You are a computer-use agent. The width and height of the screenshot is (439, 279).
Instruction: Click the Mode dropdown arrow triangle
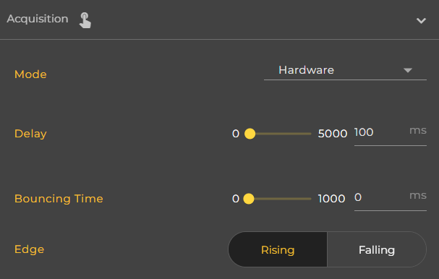point(408,70)
